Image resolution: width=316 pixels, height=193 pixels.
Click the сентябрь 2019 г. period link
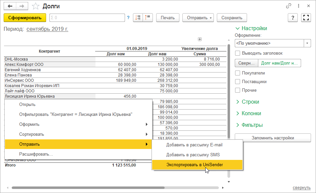[x=47, y=29]
